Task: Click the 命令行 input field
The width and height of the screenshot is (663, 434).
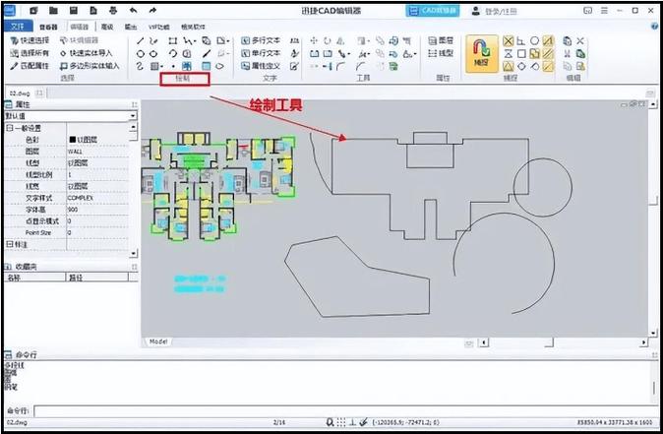Action: click(x=345, y=410)
